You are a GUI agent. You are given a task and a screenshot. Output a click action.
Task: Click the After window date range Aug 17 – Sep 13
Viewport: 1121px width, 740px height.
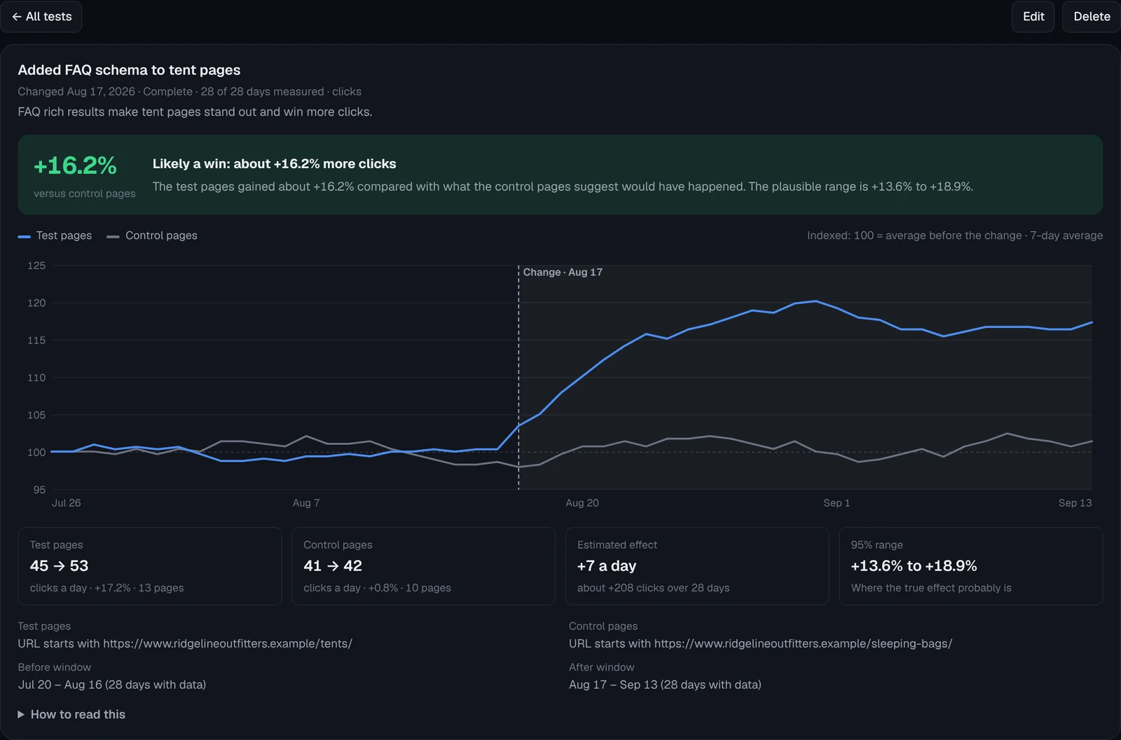[665, 685]
